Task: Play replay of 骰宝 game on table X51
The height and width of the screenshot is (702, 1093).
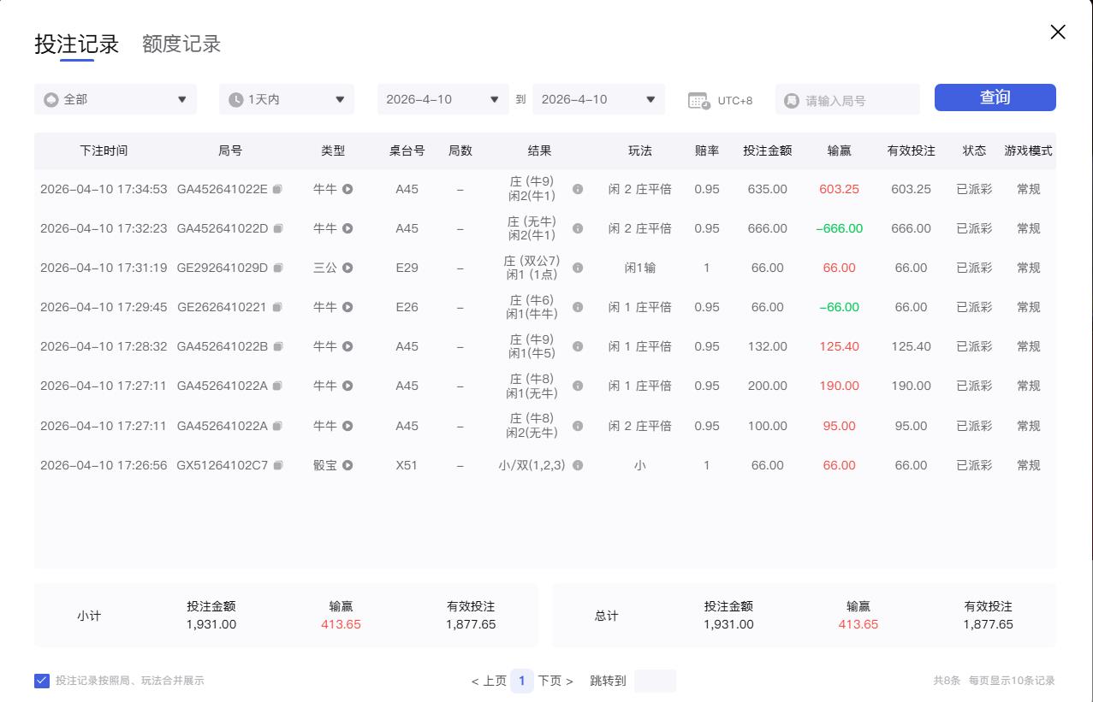Action: coord(348,465)
